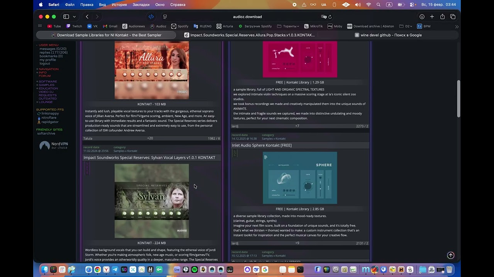Open Inlet Audio Sphere Kontakt post title
The image size is (494, 277).
point(262,145)
